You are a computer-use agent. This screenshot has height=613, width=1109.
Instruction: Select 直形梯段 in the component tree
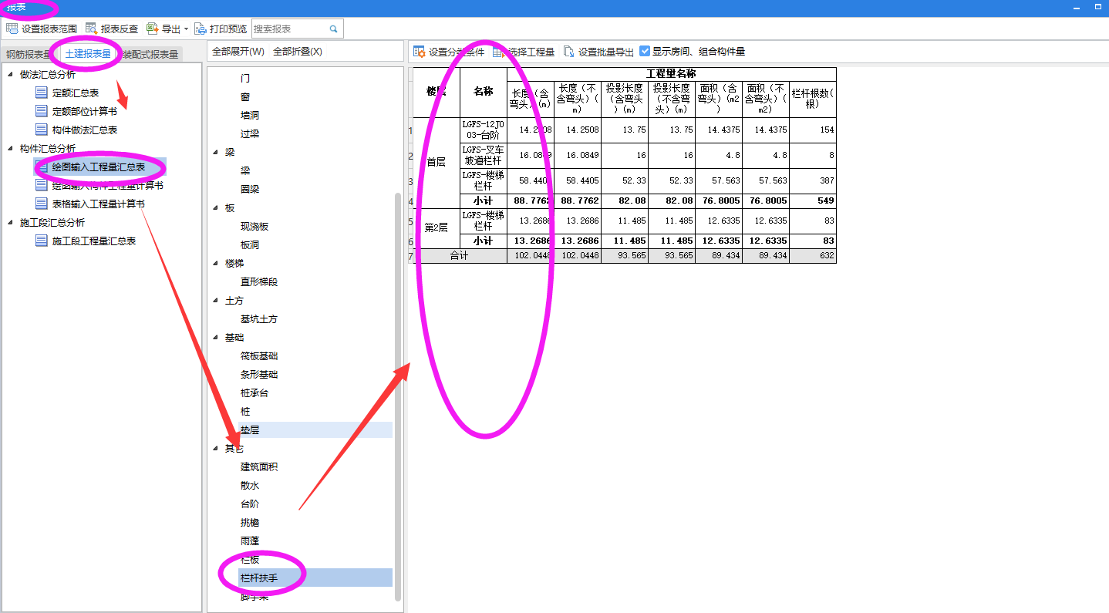click(259, 281)
